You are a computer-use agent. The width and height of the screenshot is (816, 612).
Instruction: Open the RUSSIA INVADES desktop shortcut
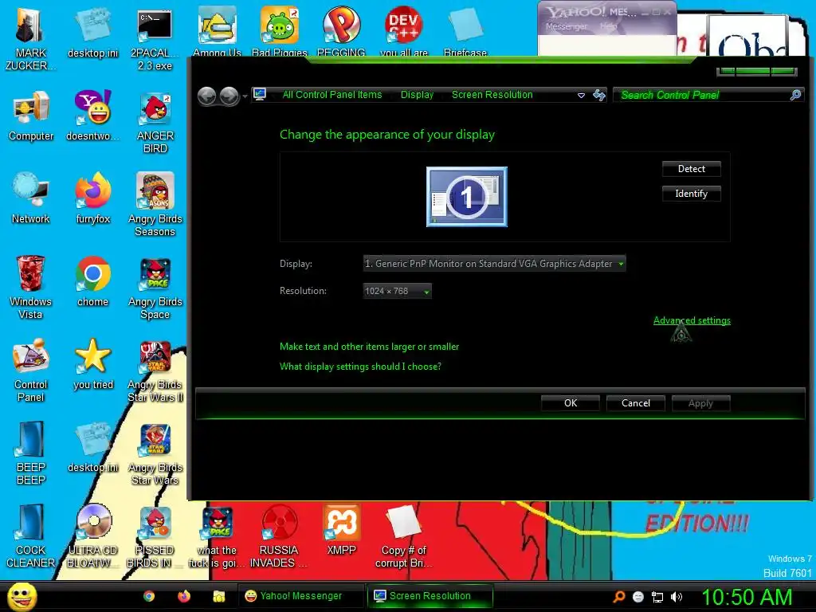[279, 535]
